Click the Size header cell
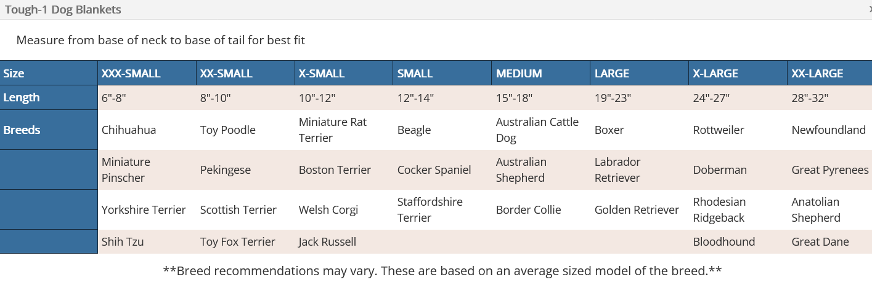Viewport: 872px width, 285px height. 49,73
